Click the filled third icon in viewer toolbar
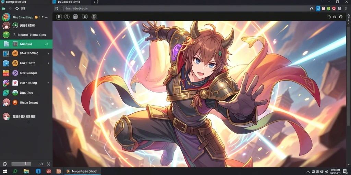 coord(76,16)
